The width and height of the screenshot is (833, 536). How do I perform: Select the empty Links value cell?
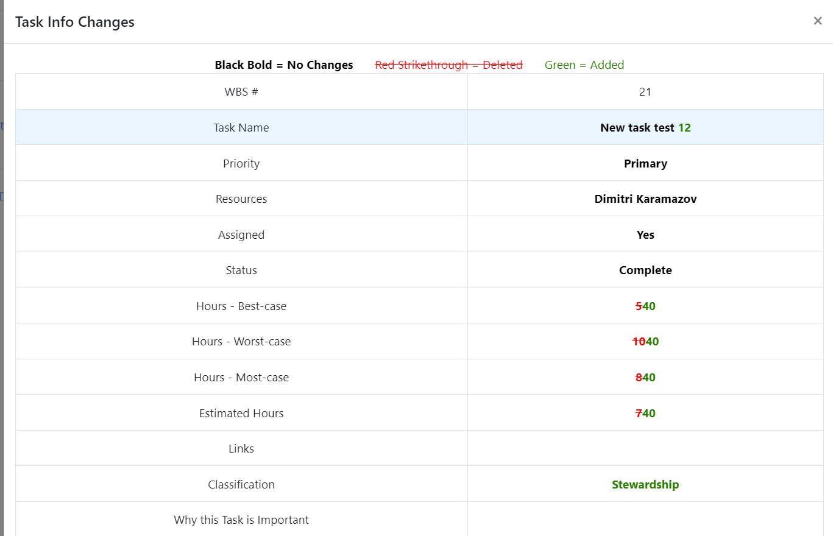[x=645, y=448]
